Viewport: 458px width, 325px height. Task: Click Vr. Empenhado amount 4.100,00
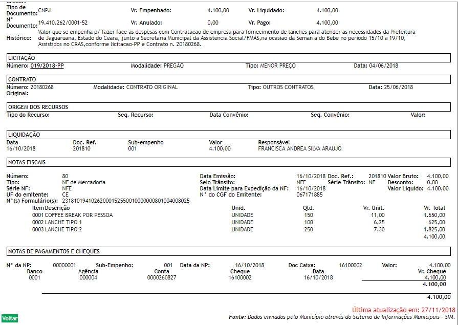218,11
